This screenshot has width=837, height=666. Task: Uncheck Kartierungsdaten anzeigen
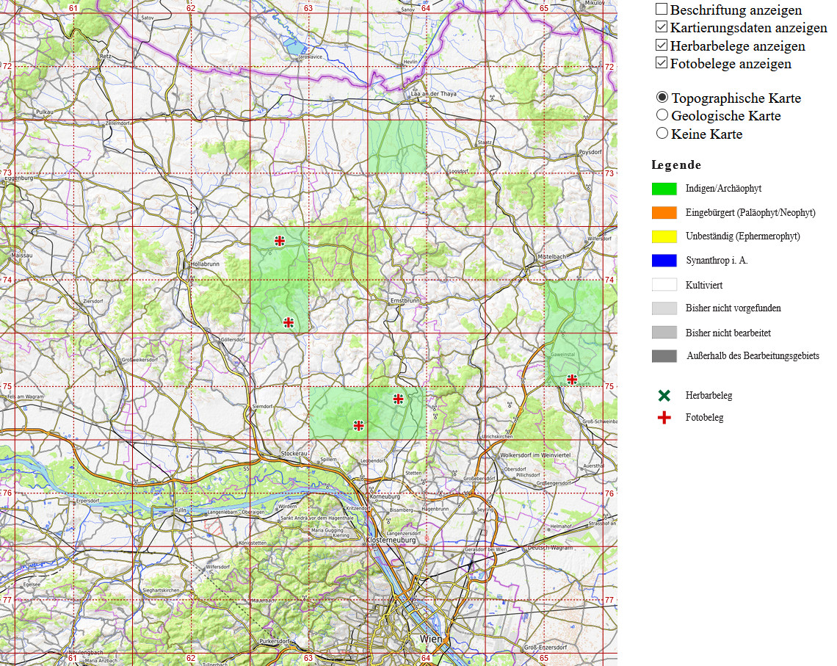tap(662, 26)
